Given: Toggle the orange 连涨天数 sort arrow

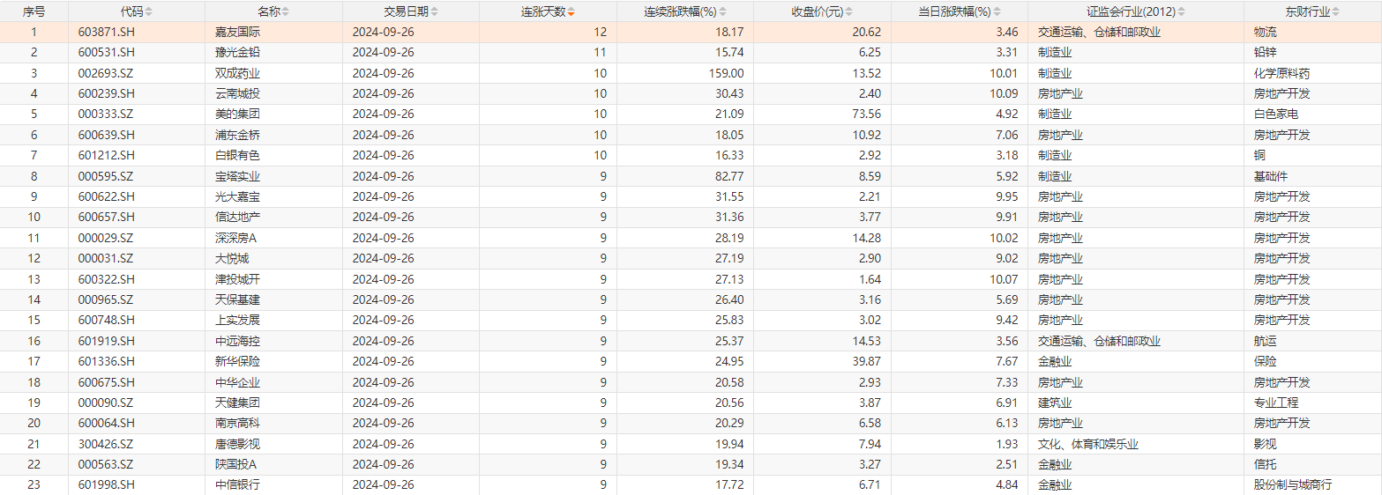Looking at the screenshot, I should (x=571, y=12).
